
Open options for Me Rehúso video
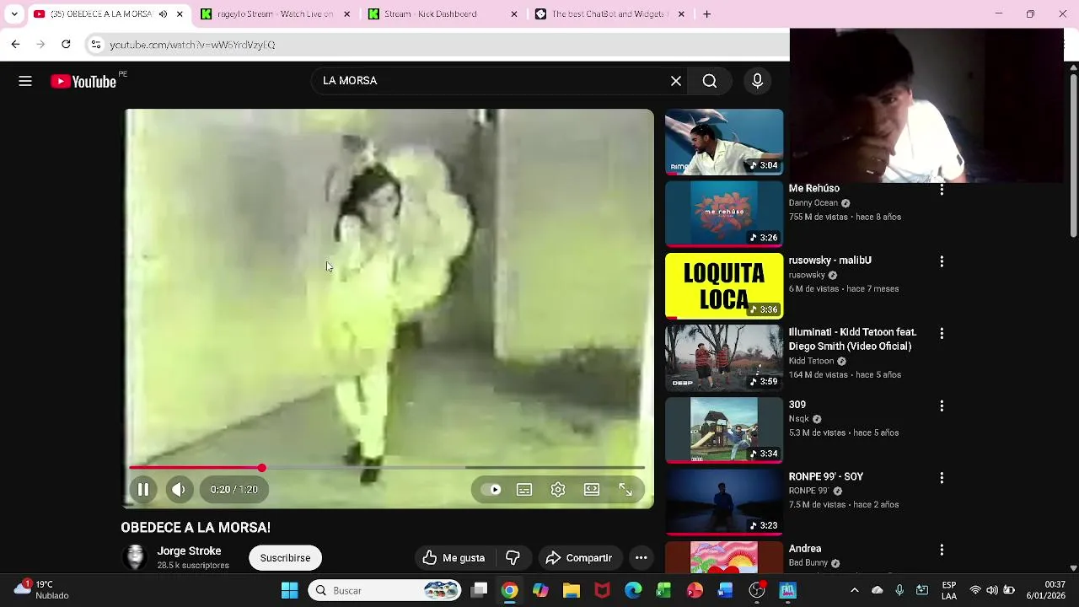point(942,190)
